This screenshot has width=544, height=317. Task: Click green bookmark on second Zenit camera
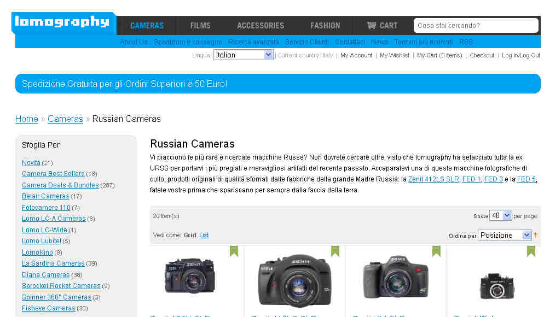[335, 251]
